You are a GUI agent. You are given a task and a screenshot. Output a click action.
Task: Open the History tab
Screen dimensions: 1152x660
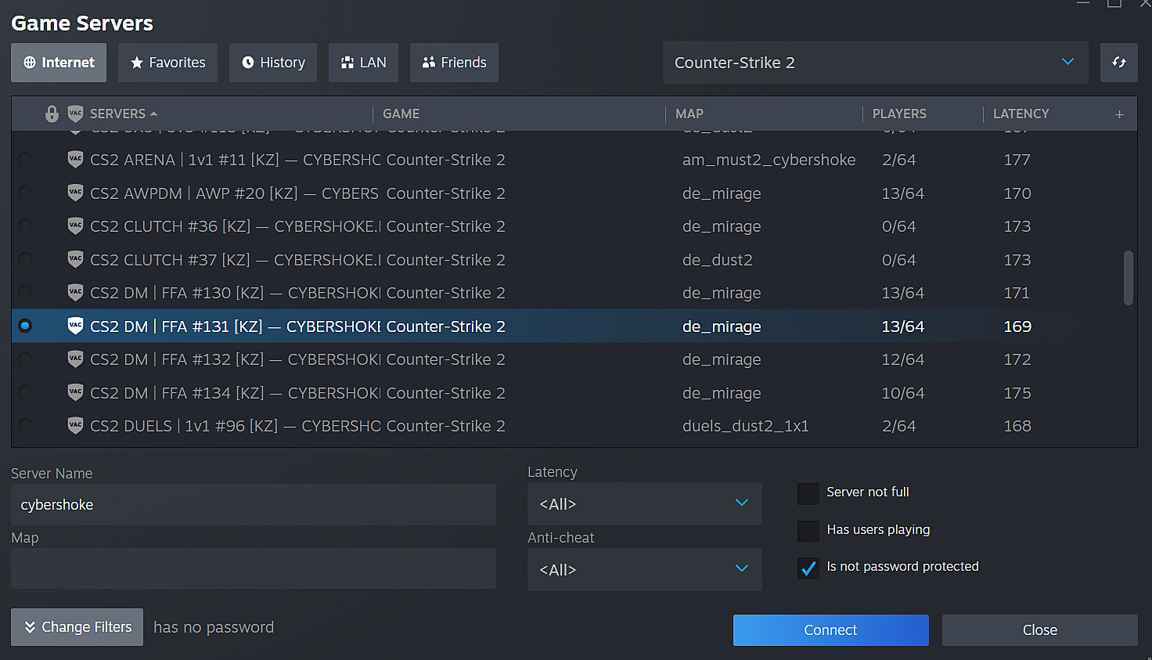point(272,63)
